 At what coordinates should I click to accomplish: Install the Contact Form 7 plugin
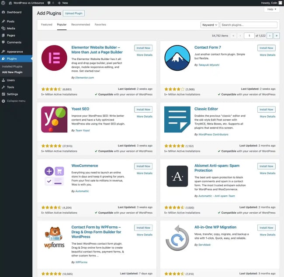coord(266,48)
